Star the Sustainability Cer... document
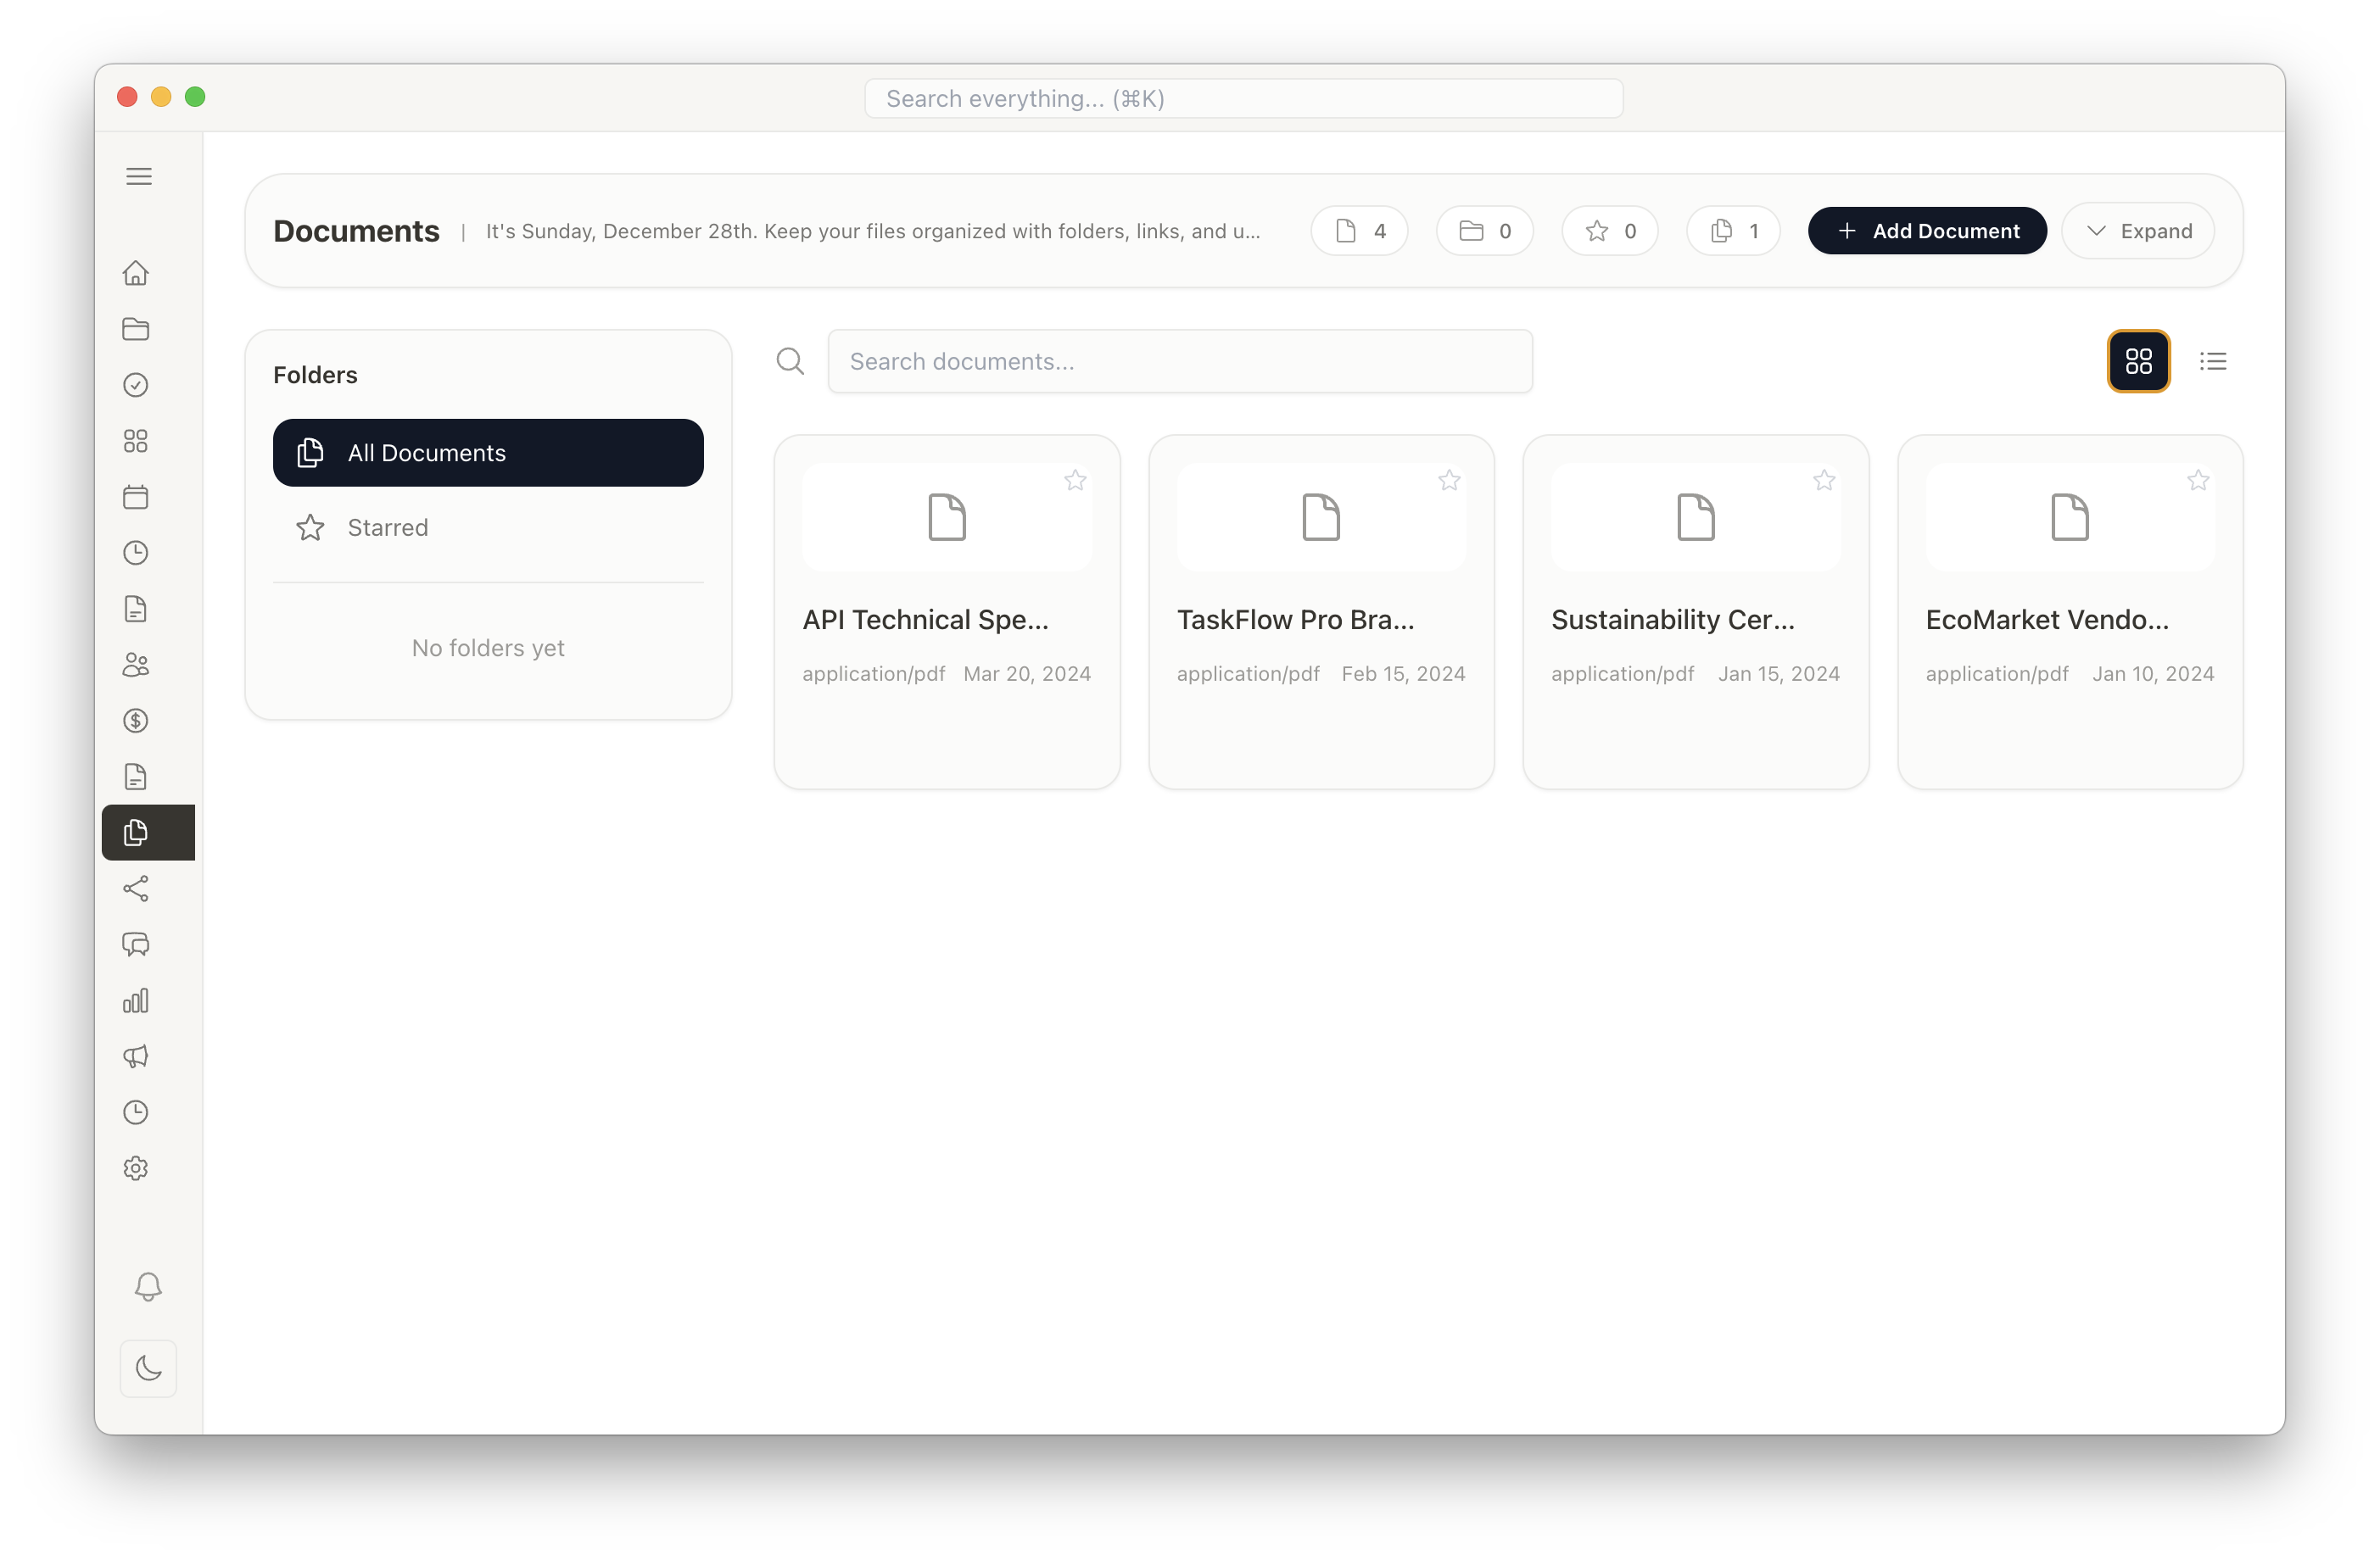 (x=1824, y=481)
